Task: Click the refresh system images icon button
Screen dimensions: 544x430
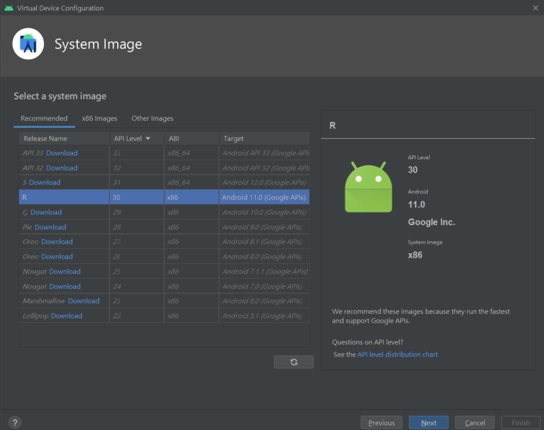Action: (294, 362)
